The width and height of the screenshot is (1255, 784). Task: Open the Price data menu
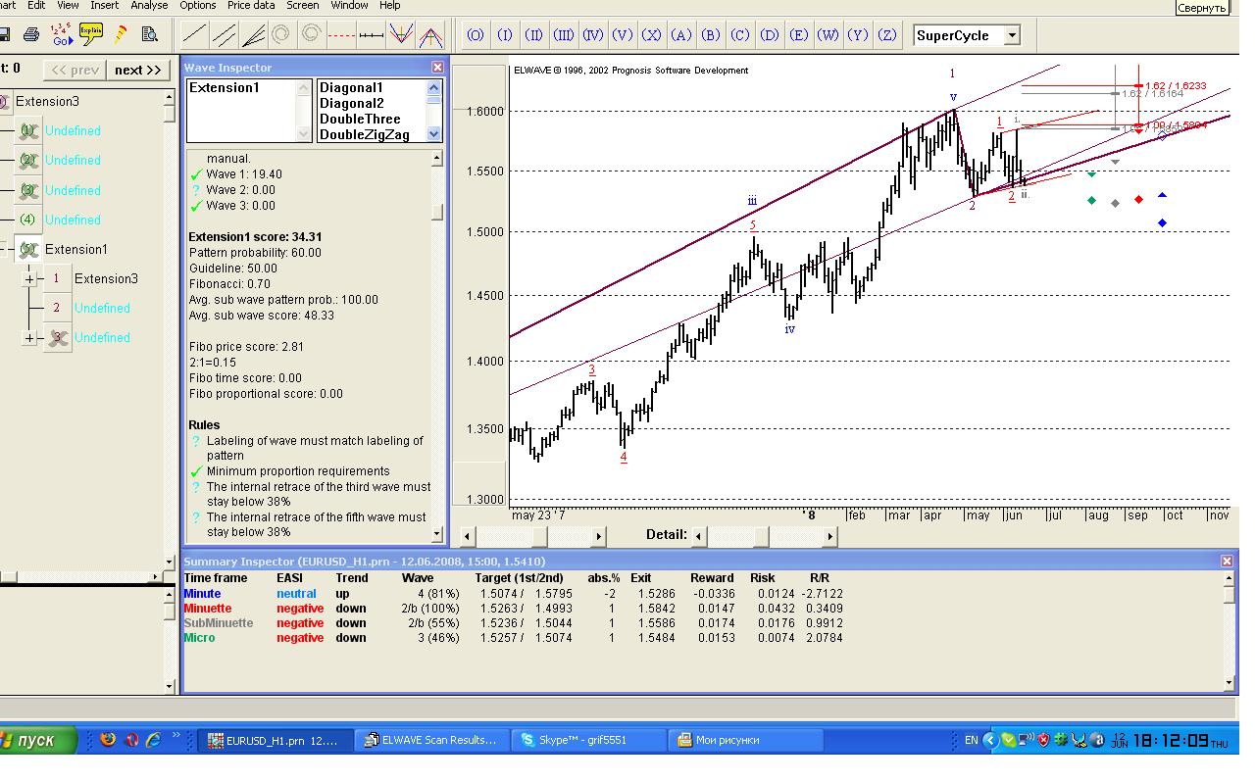(251, 5)
